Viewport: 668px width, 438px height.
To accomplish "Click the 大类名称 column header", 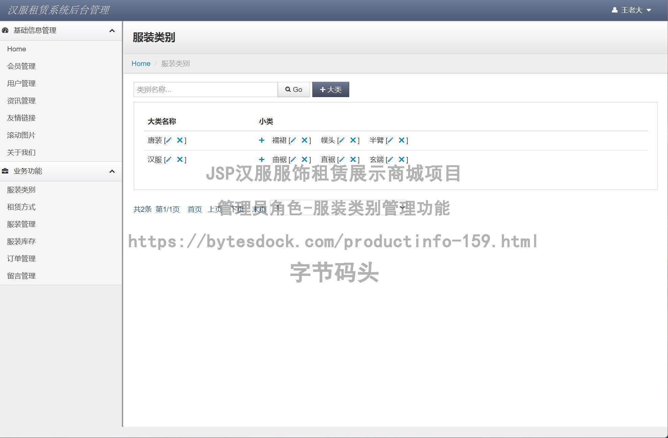I will coord(162,121).
